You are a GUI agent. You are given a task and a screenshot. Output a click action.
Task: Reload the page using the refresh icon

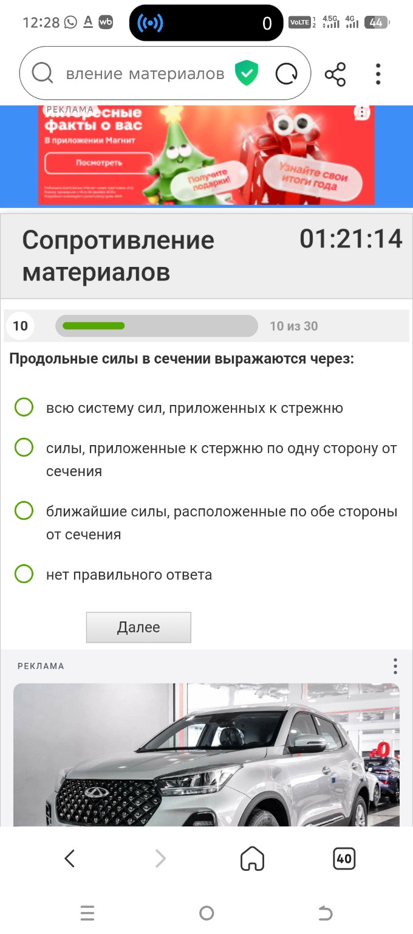coord(285,72)
